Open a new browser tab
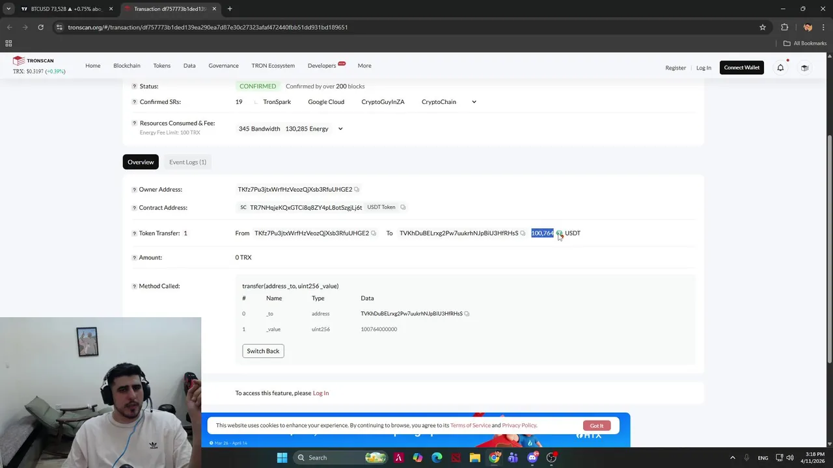This screenshot has width=833, height=468. [230, 9]
